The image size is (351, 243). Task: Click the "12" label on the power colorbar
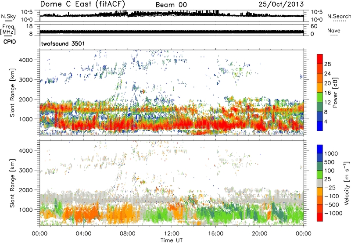327,103
